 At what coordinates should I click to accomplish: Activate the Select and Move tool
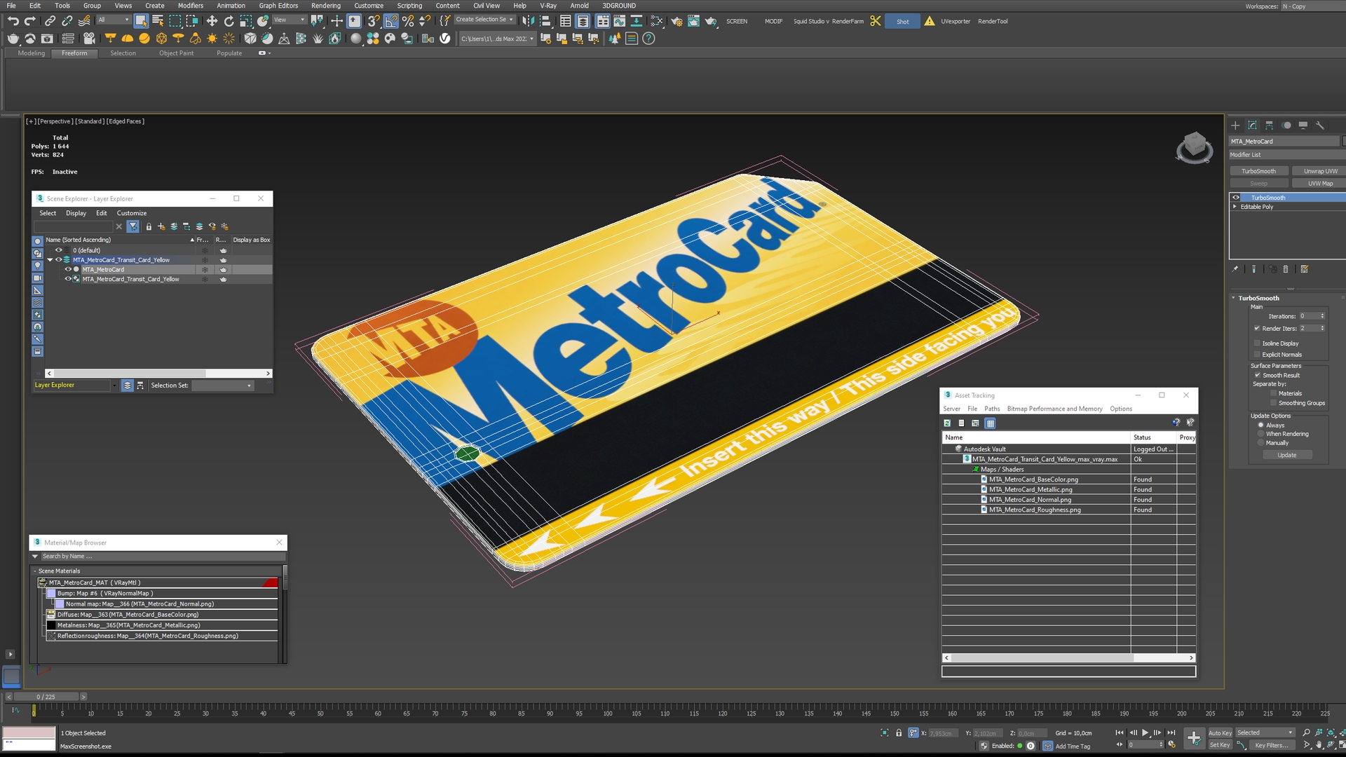[212, 21]
